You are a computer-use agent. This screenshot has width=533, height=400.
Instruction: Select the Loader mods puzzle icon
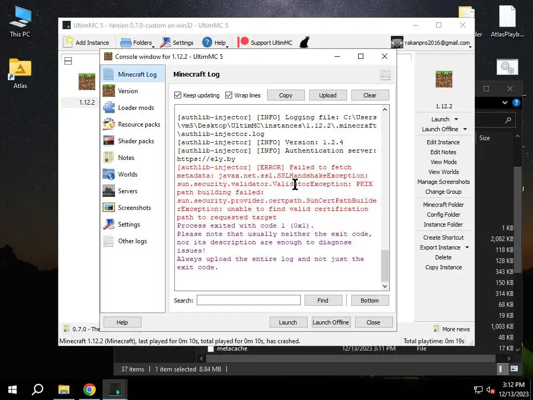tap(109, 107)
